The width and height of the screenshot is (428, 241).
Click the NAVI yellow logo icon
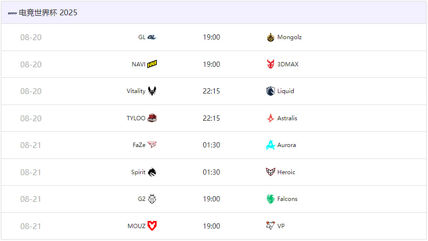tap(152, 64)
